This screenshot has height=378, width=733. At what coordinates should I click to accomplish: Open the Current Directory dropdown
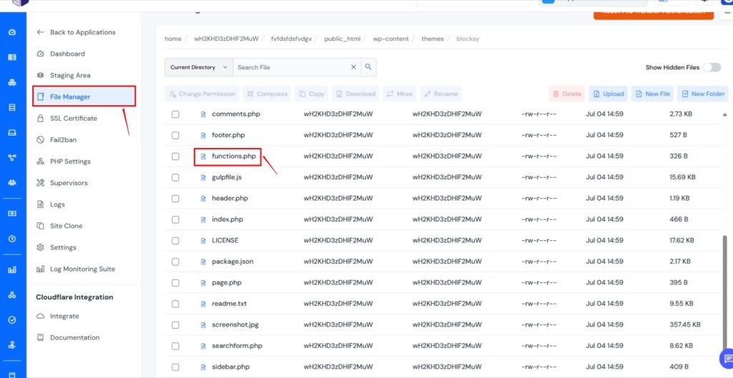coord(199,67)
